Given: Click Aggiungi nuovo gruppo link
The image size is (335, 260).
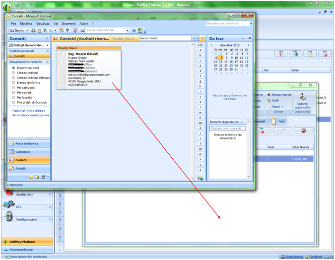Looking at the screenshot, I should 29,111.
